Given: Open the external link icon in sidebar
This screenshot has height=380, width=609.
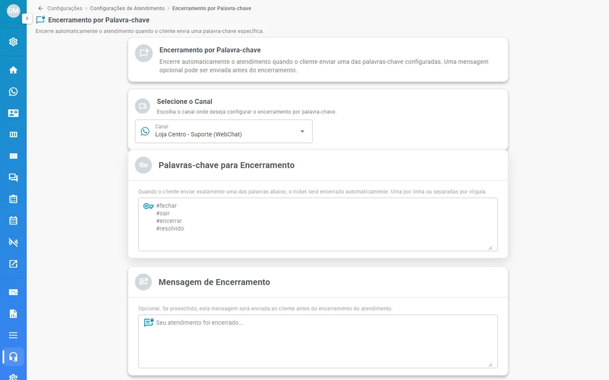Looking at the screenshot, I should (x=13, y=263).
